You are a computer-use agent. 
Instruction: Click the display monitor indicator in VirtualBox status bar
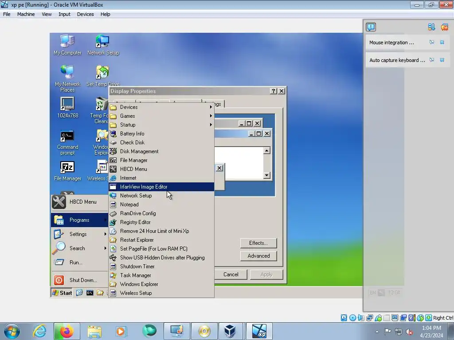(395, 318)
